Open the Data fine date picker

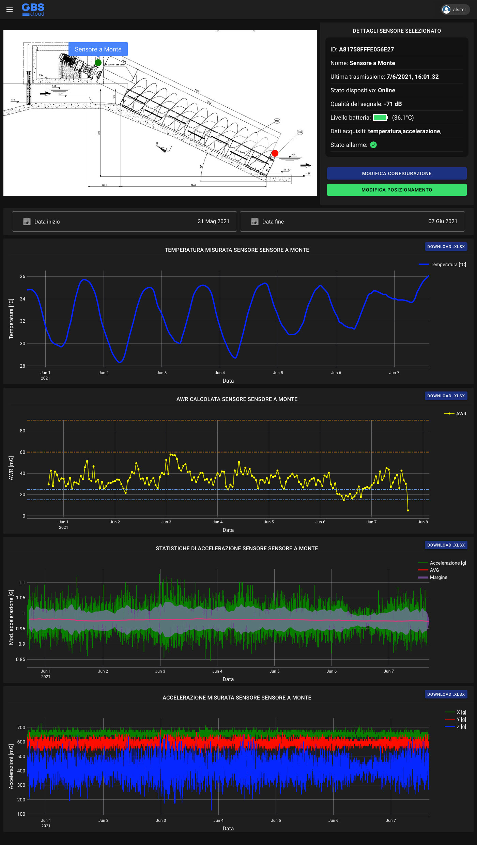(x=352, y=221)
